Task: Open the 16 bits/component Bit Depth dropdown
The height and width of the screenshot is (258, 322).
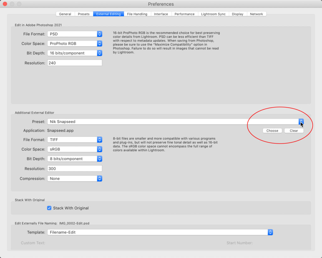Action: click(75, 53)
